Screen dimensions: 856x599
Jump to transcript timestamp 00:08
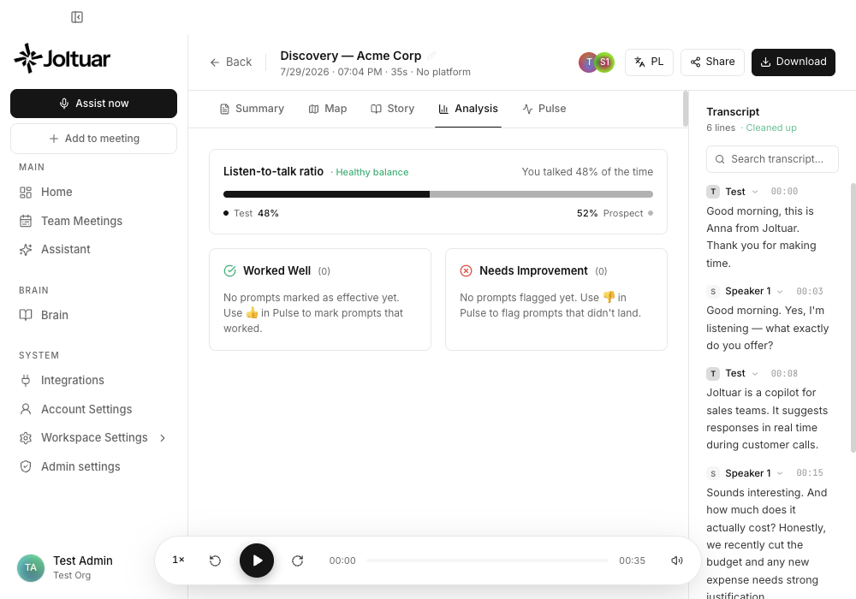[x=784, y=374]
